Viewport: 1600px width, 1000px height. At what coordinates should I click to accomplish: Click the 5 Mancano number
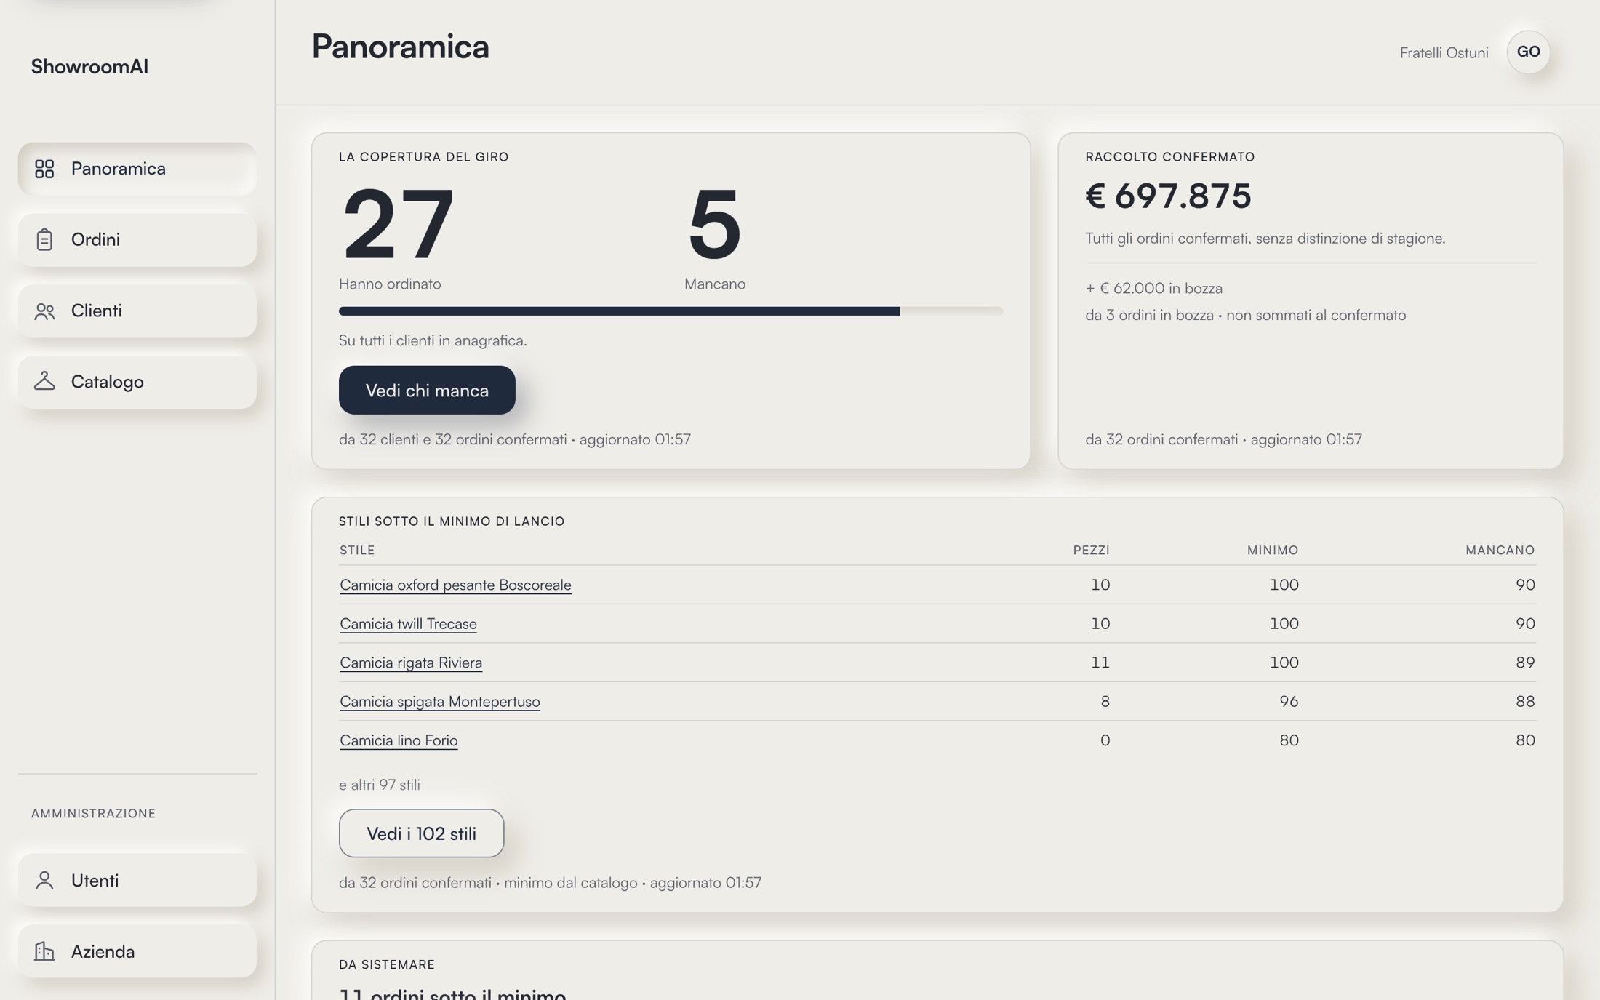point(714,224)
